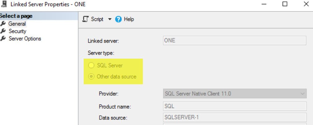Open the Script dropdown arrow

(x=110, y=19)
